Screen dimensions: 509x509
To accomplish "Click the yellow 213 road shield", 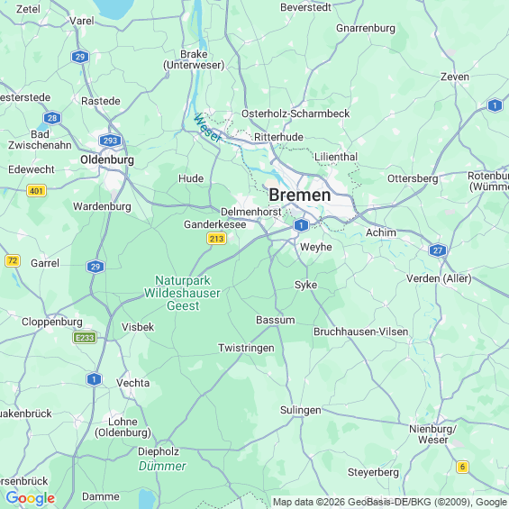I will tap(216, 239).
